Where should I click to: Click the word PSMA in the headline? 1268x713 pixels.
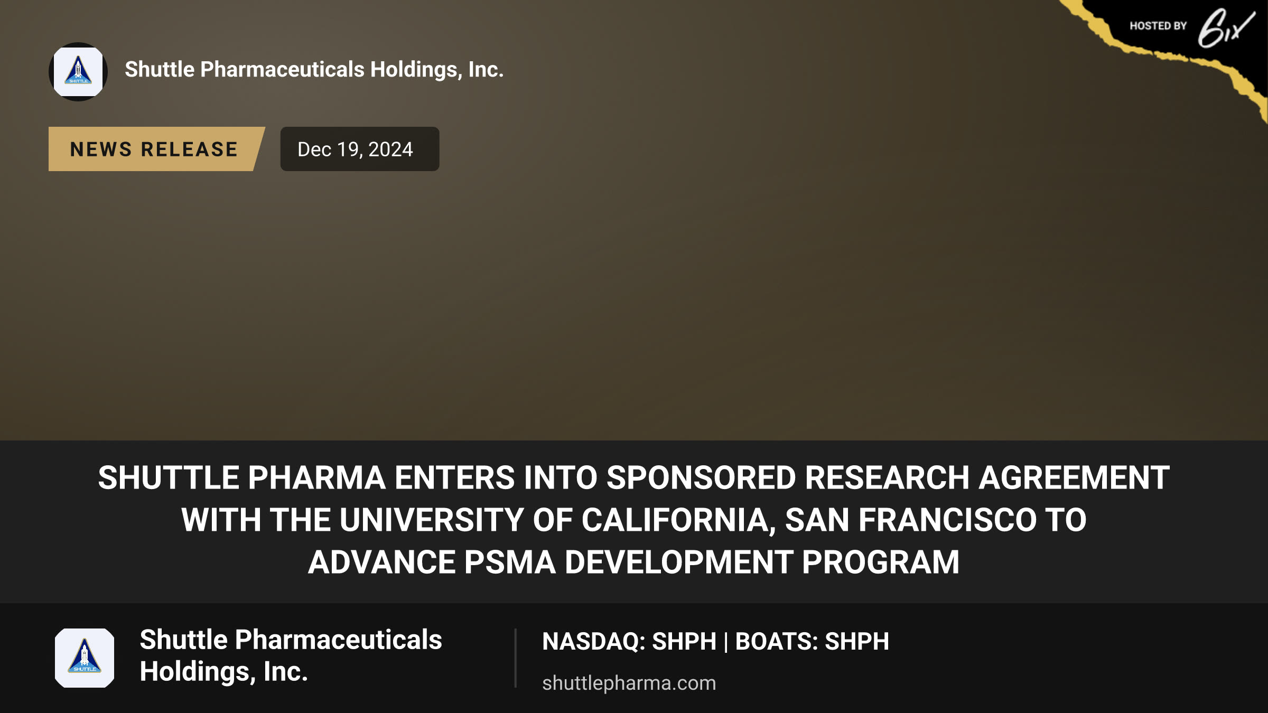pos(510,562)
